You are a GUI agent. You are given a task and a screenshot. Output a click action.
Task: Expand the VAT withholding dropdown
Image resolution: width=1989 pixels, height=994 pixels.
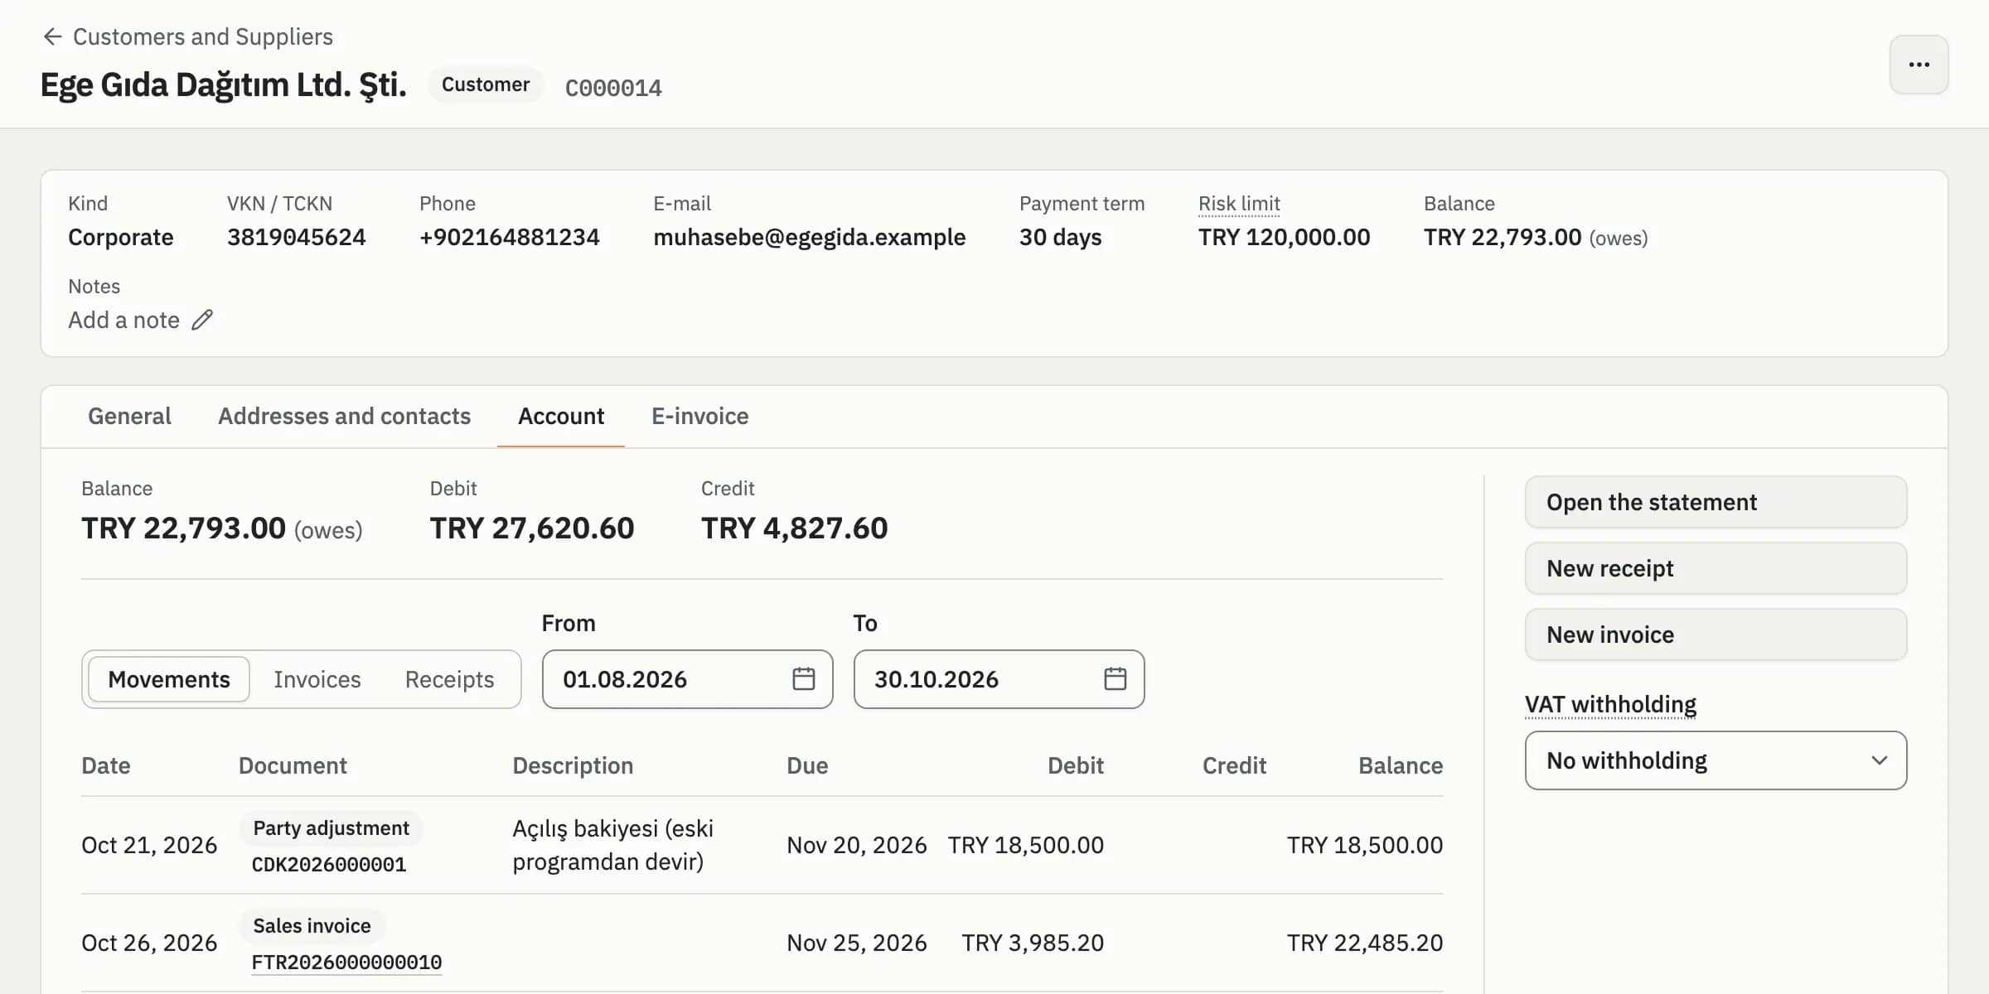tap(1716, 760)
